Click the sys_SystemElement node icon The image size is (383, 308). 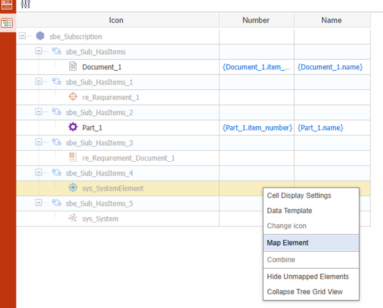click(x=73, y=188)
